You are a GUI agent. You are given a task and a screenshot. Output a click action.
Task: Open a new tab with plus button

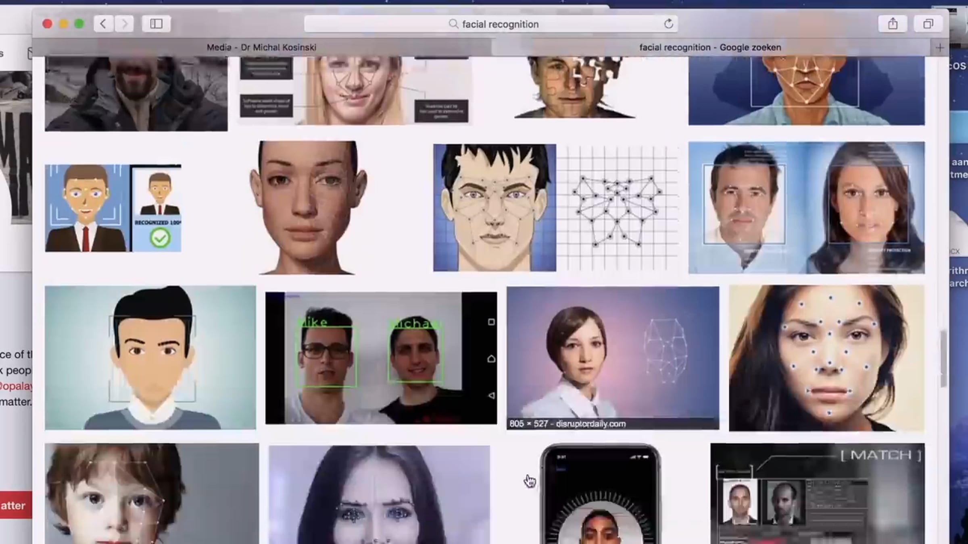(x=940, y=48)
